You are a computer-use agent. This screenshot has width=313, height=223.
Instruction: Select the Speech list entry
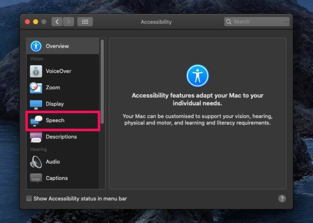(63, 120)
